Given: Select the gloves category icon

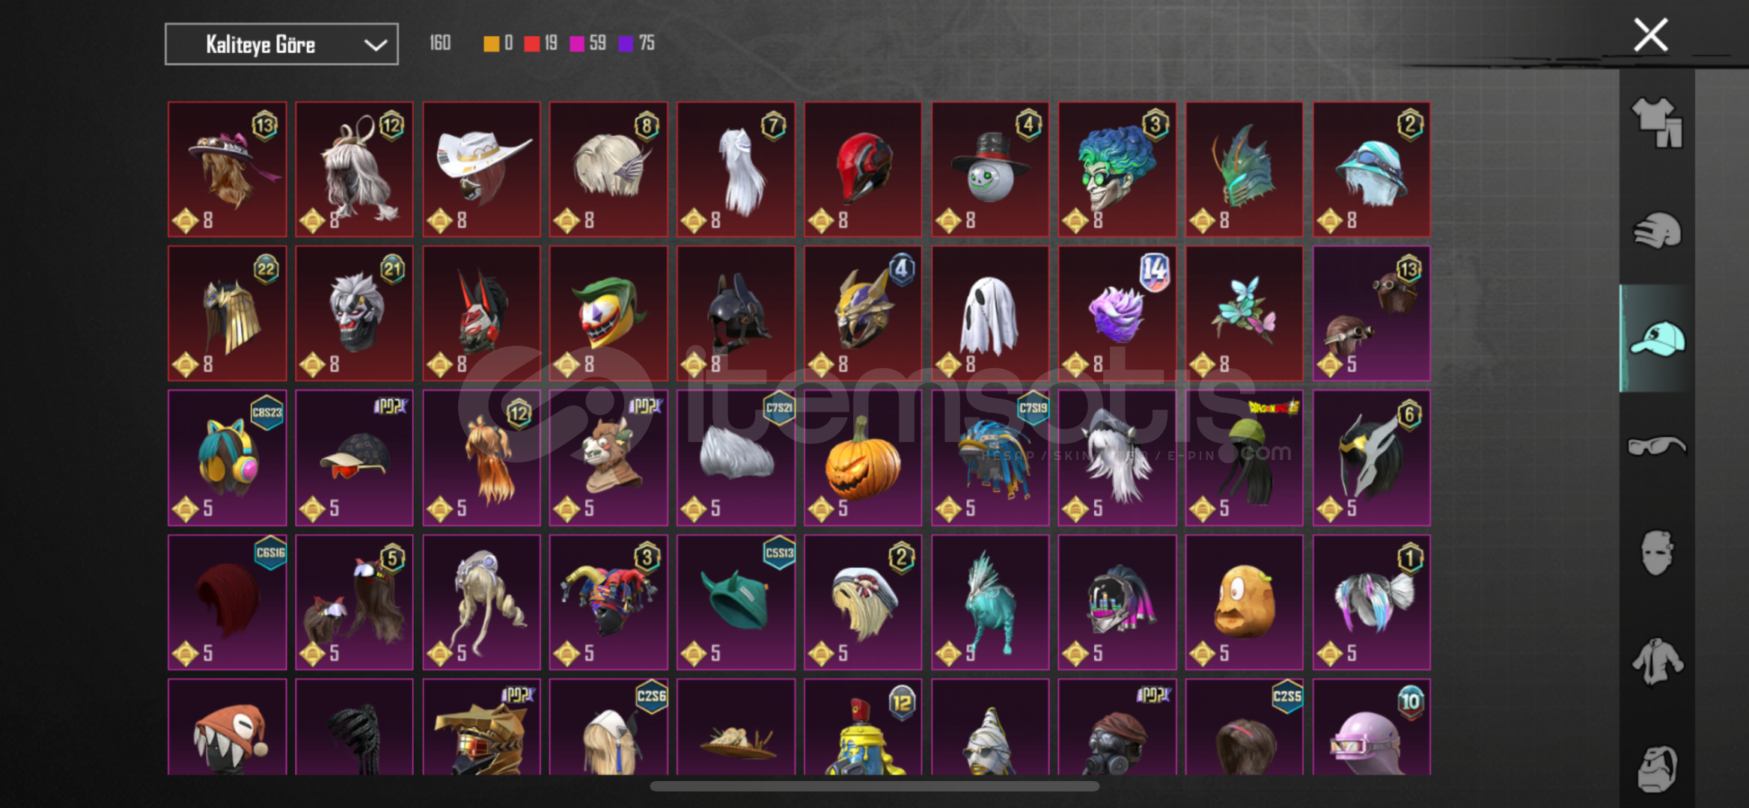Looking at the screenshot, I should pyautogui.click(x=1656, y=230).
